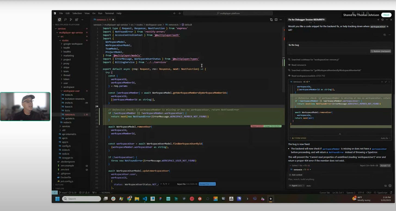Open the Help menu
This screenshot has height=211, width=396.
pos(119,13)
